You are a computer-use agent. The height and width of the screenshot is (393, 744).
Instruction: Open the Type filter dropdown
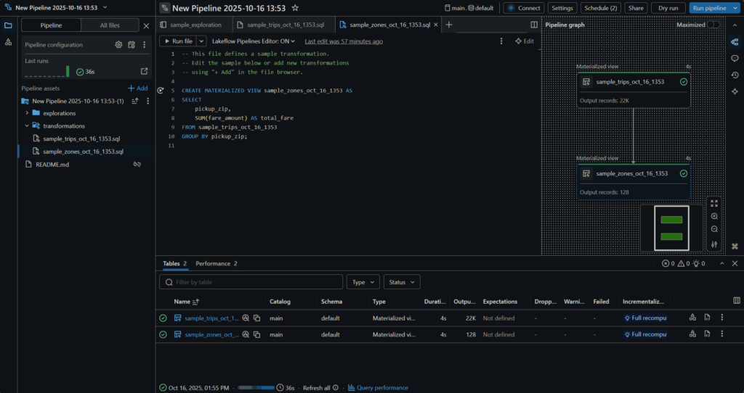[x=363, y=282]
